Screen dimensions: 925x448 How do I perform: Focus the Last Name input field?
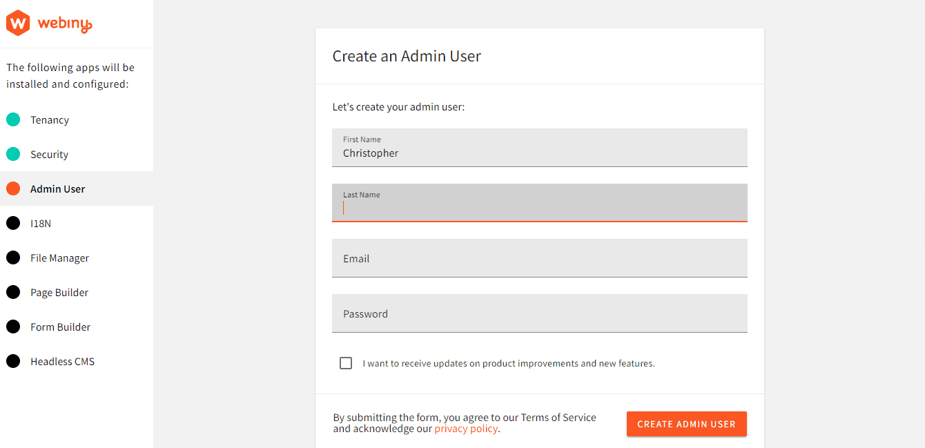[x=539, y=203]
